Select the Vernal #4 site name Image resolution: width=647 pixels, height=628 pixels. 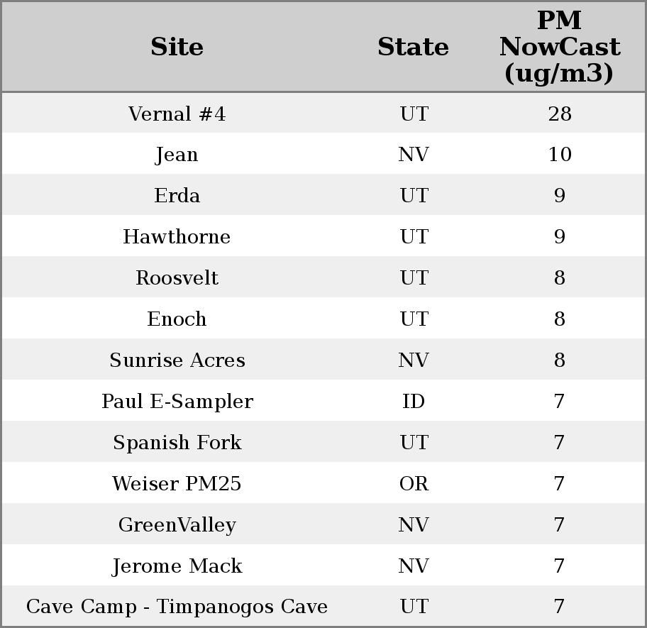point(177,114)
